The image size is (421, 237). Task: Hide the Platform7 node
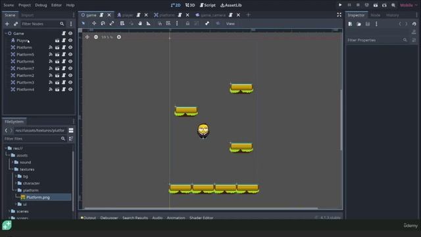[70, 68]
